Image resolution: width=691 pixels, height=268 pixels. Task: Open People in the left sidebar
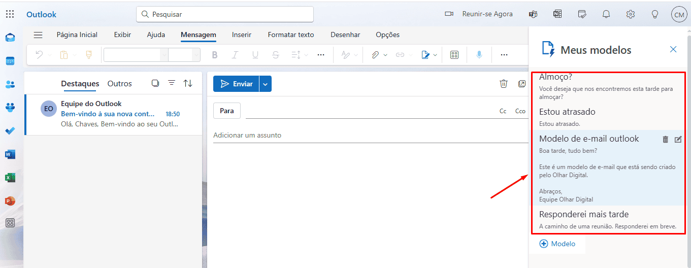point(10,84)
